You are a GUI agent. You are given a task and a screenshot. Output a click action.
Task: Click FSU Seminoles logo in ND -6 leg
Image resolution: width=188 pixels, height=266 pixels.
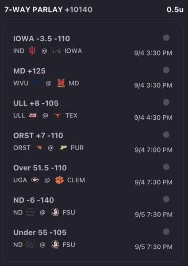pos(55,212)
